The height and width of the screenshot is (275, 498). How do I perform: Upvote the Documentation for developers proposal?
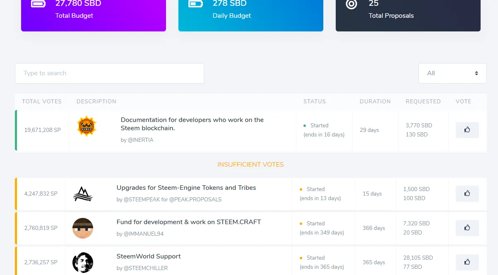467,130
